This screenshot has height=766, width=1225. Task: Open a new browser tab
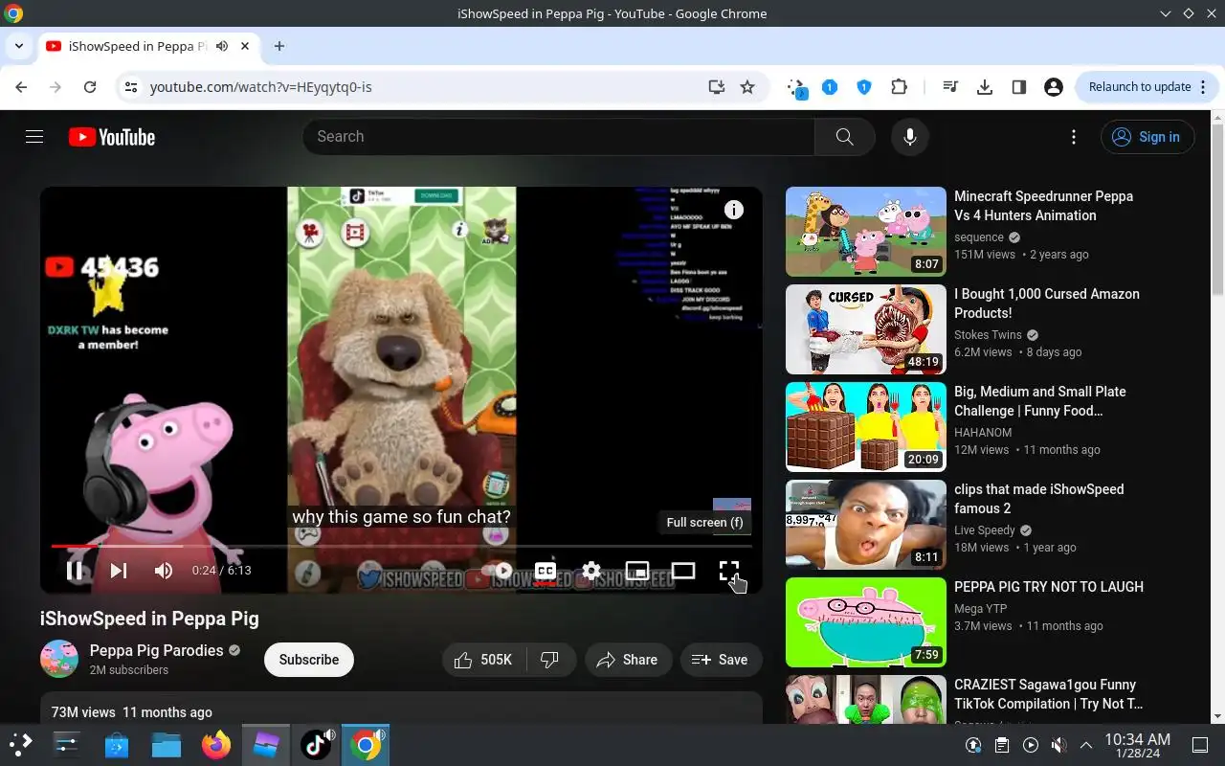click(x=279, y=46)
